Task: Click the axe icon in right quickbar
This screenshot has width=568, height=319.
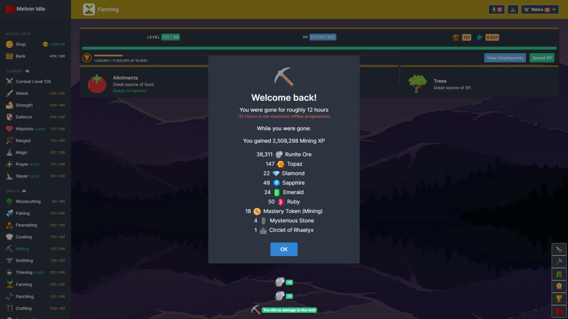Action: tap(559, 262)
